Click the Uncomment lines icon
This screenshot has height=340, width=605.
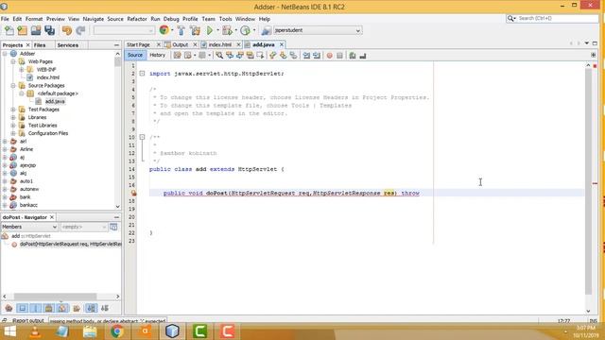[x=363, y=56]
